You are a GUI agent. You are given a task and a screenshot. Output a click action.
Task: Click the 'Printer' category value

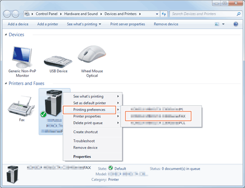click(113, 180)
